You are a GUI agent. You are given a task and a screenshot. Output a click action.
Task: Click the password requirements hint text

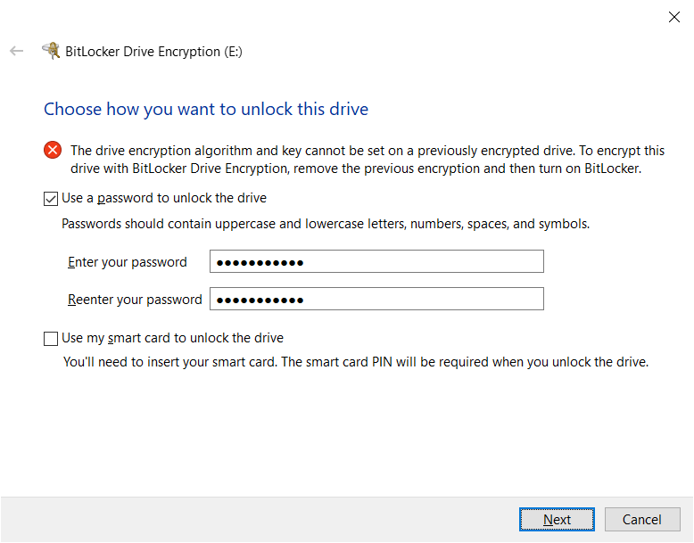[326, 224]
